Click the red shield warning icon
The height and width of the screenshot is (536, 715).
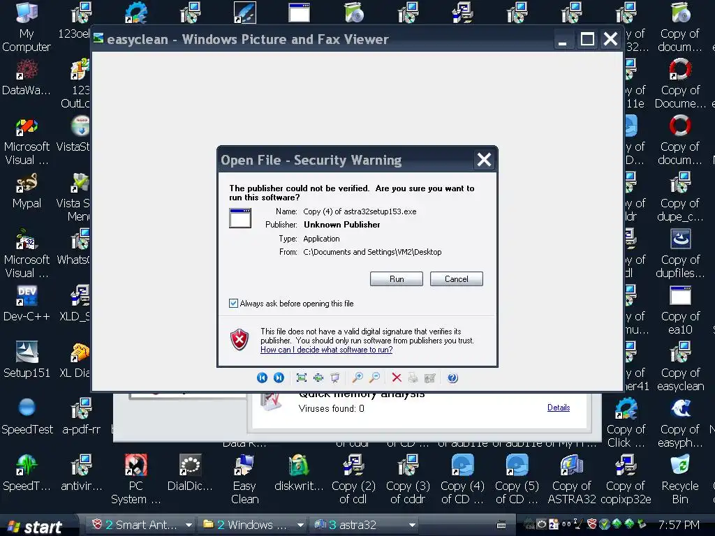click(239, 340)
